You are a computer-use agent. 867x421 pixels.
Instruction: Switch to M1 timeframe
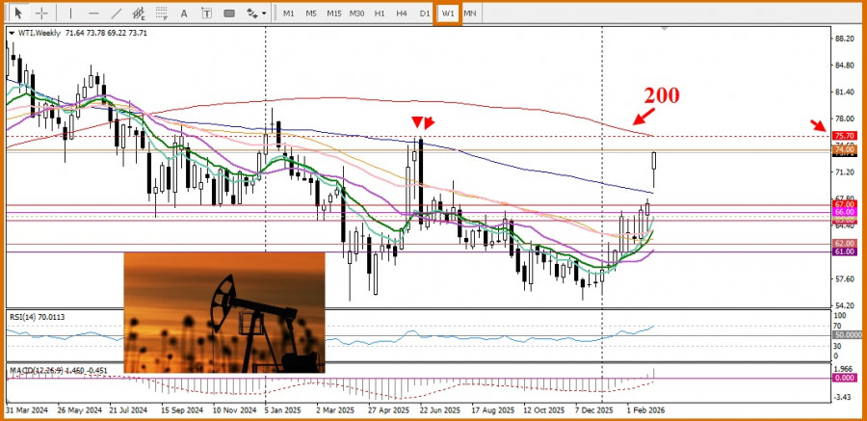point(288,13)
